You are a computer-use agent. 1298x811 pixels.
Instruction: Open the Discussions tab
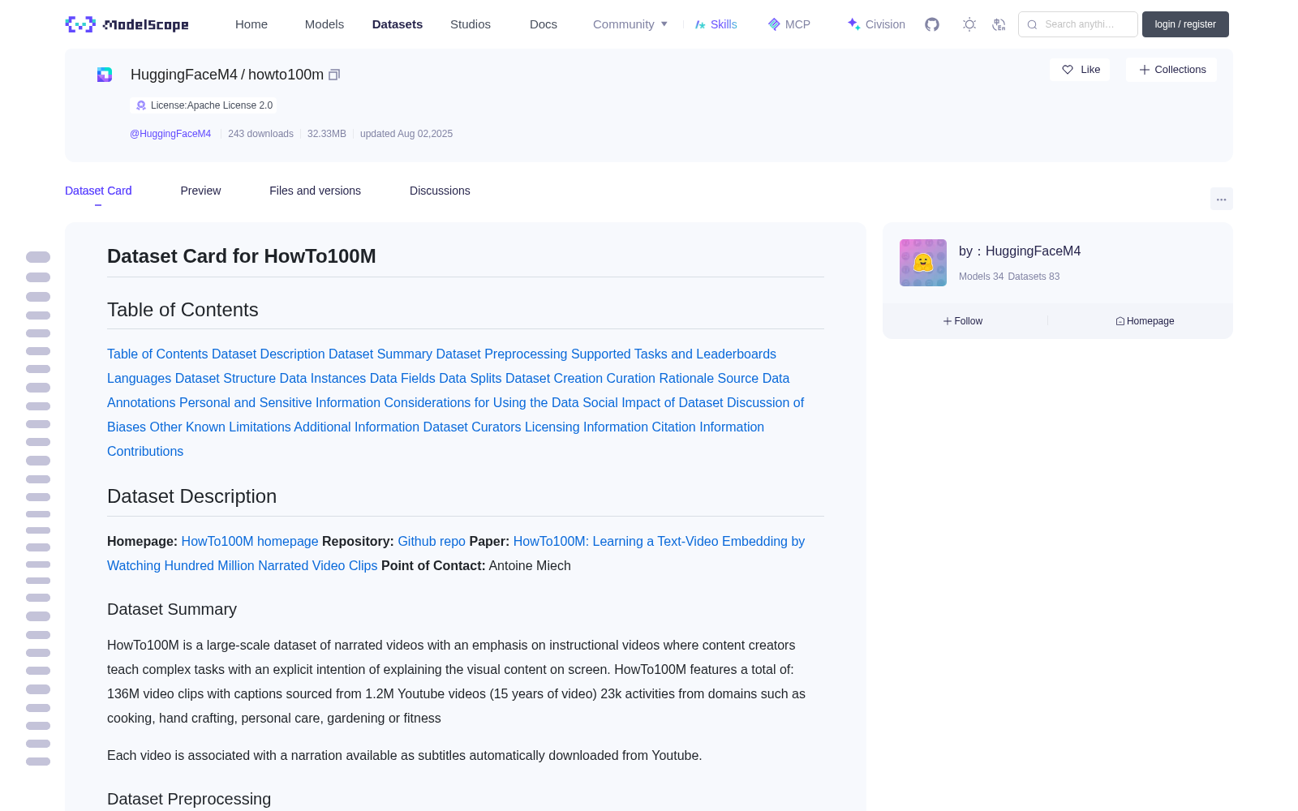440,191
